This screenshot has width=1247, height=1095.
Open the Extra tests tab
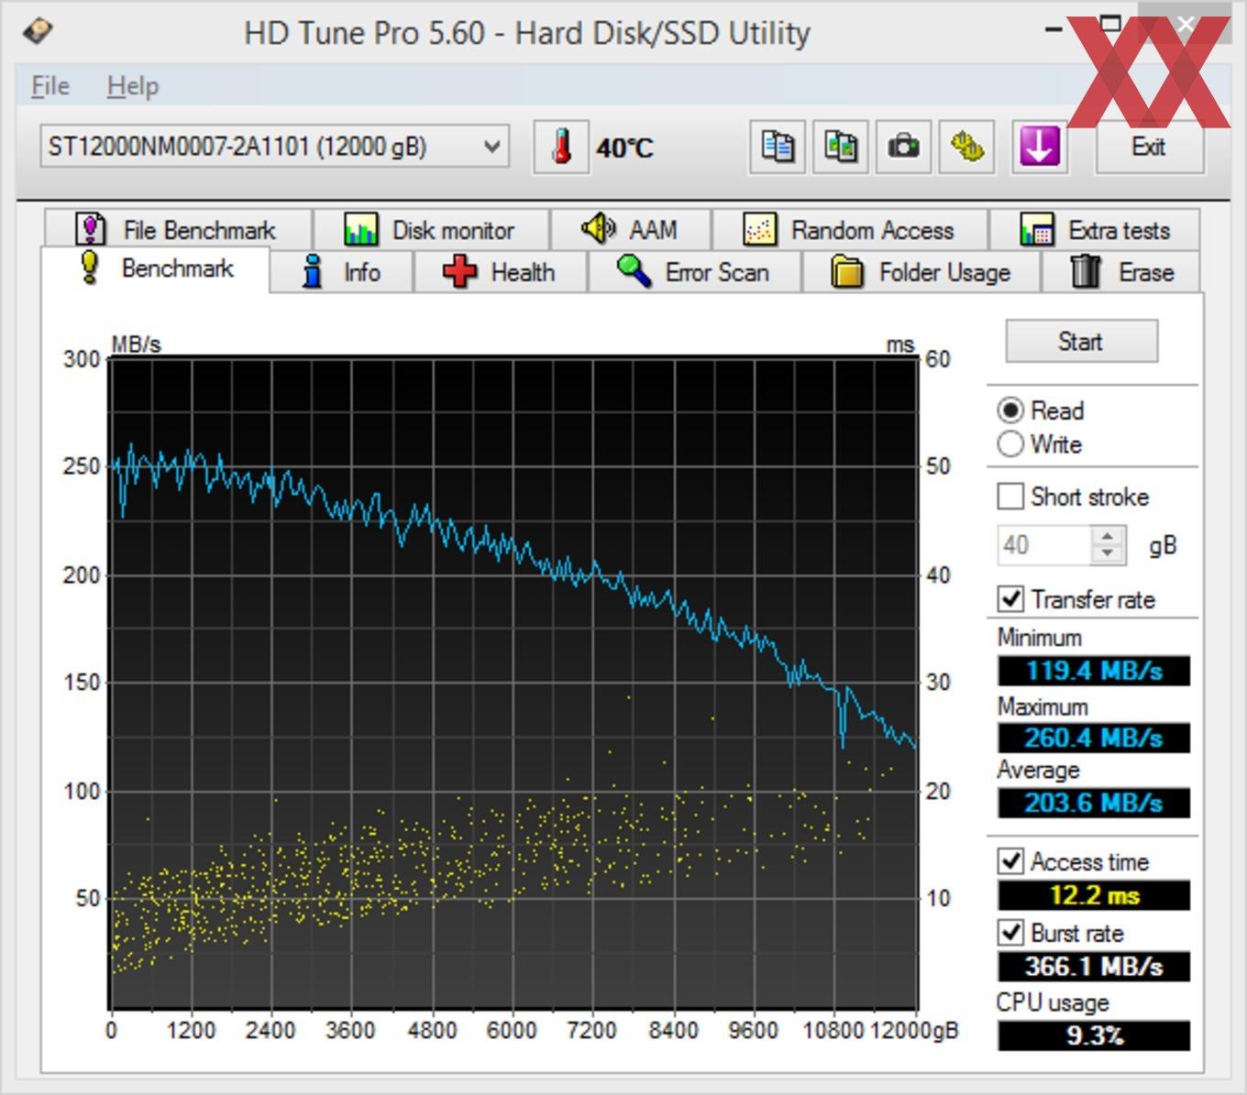tap(1095, 229)
